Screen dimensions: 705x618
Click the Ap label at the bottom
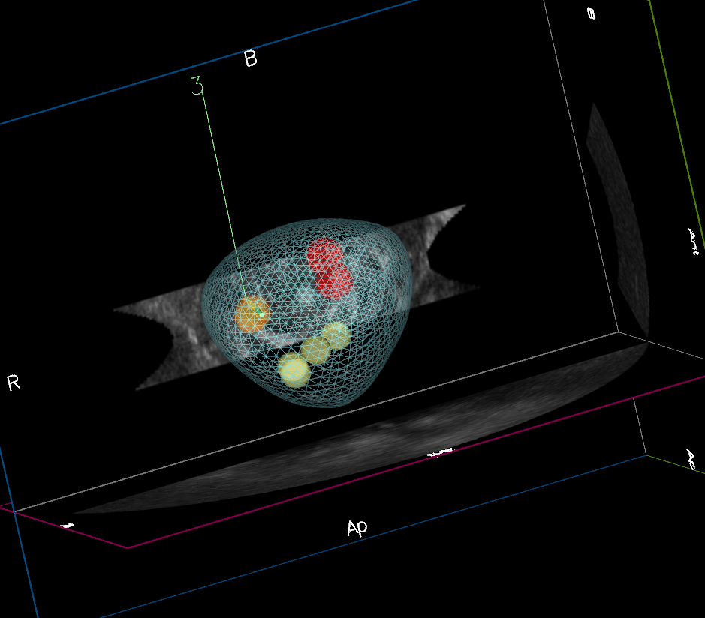357,528
